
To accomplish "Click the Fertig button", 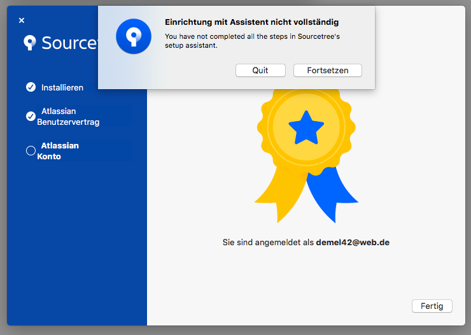I will [x=432, y=306].
